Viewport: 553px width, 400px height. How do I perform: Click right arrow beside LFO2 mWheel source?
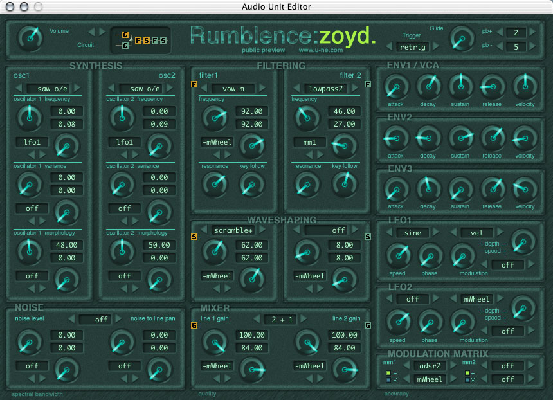[500, 298]
